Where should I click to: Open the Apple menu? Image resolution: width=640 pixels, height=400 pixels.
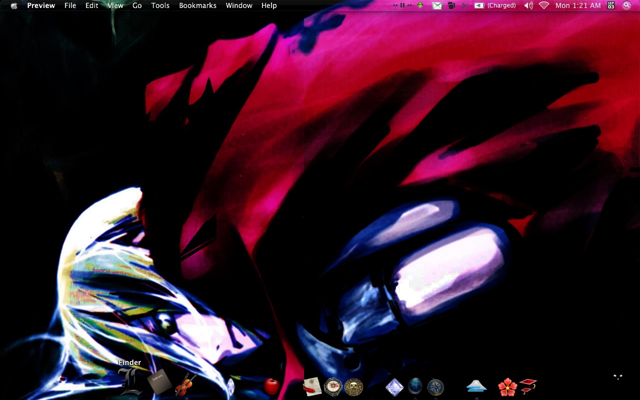pyautogui.click(x=14, y=5)
